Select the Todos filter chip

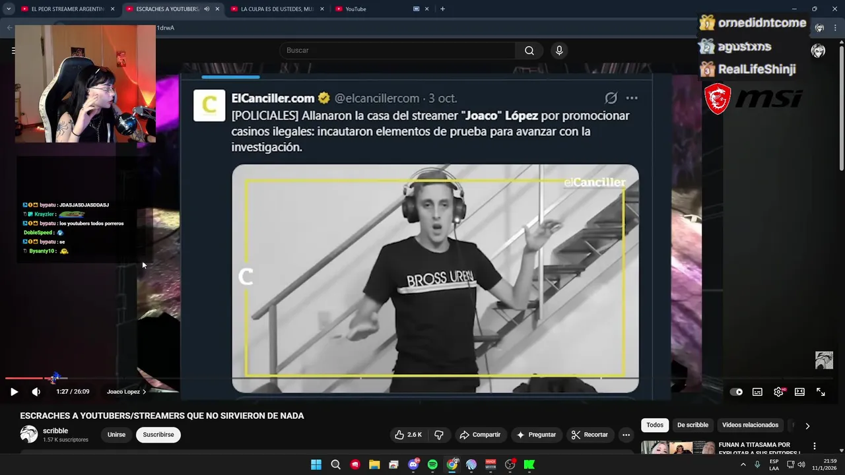pos(655,425)
